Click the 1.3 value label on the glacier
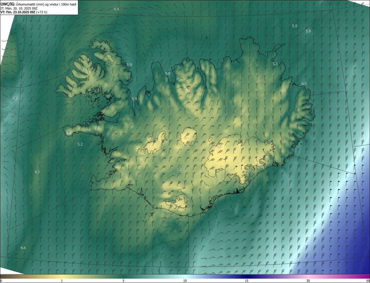 point(151,147)
